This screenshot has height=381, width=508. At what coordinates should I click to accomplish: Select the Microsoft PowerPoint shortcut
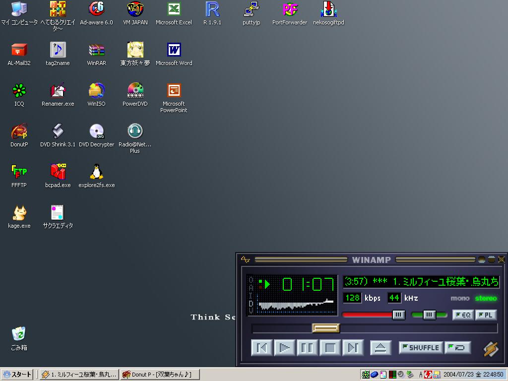[174, 98]
